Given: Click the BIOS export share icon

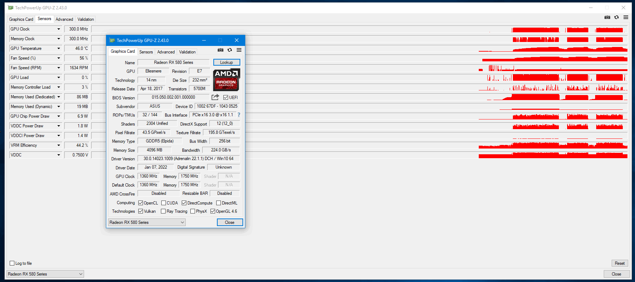Looking at the screenshot, I should pyautogui.click(x=215, y=97).
